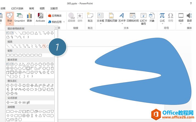This screenshot has width=196, height=122.
Task: Collapse the 形状 shapes gallery arrow
Action: click(x=10, y=24)
